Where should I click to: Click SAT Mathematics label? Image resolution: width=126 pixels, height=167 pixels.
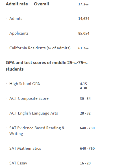tap(25, 148)
